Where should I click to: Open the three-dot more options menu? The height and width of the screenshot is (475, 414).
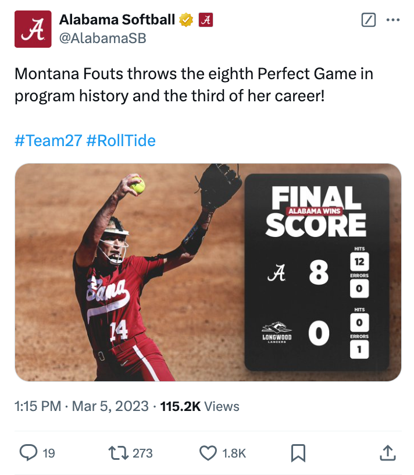click(393, 20)
